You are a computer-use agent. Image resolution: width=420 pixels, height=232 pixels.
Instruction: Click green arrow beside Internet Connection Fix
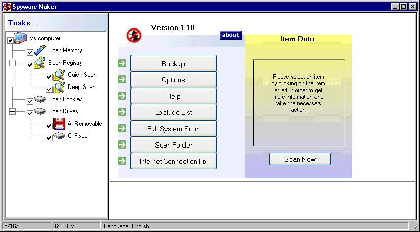[x=122, y=161]
